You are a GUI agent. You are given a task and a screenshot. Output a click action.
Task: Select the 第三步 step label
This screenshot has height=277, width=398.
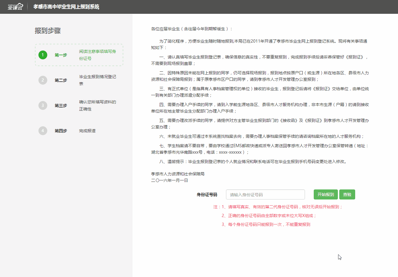pyautogui.click(x=61, y=105)
